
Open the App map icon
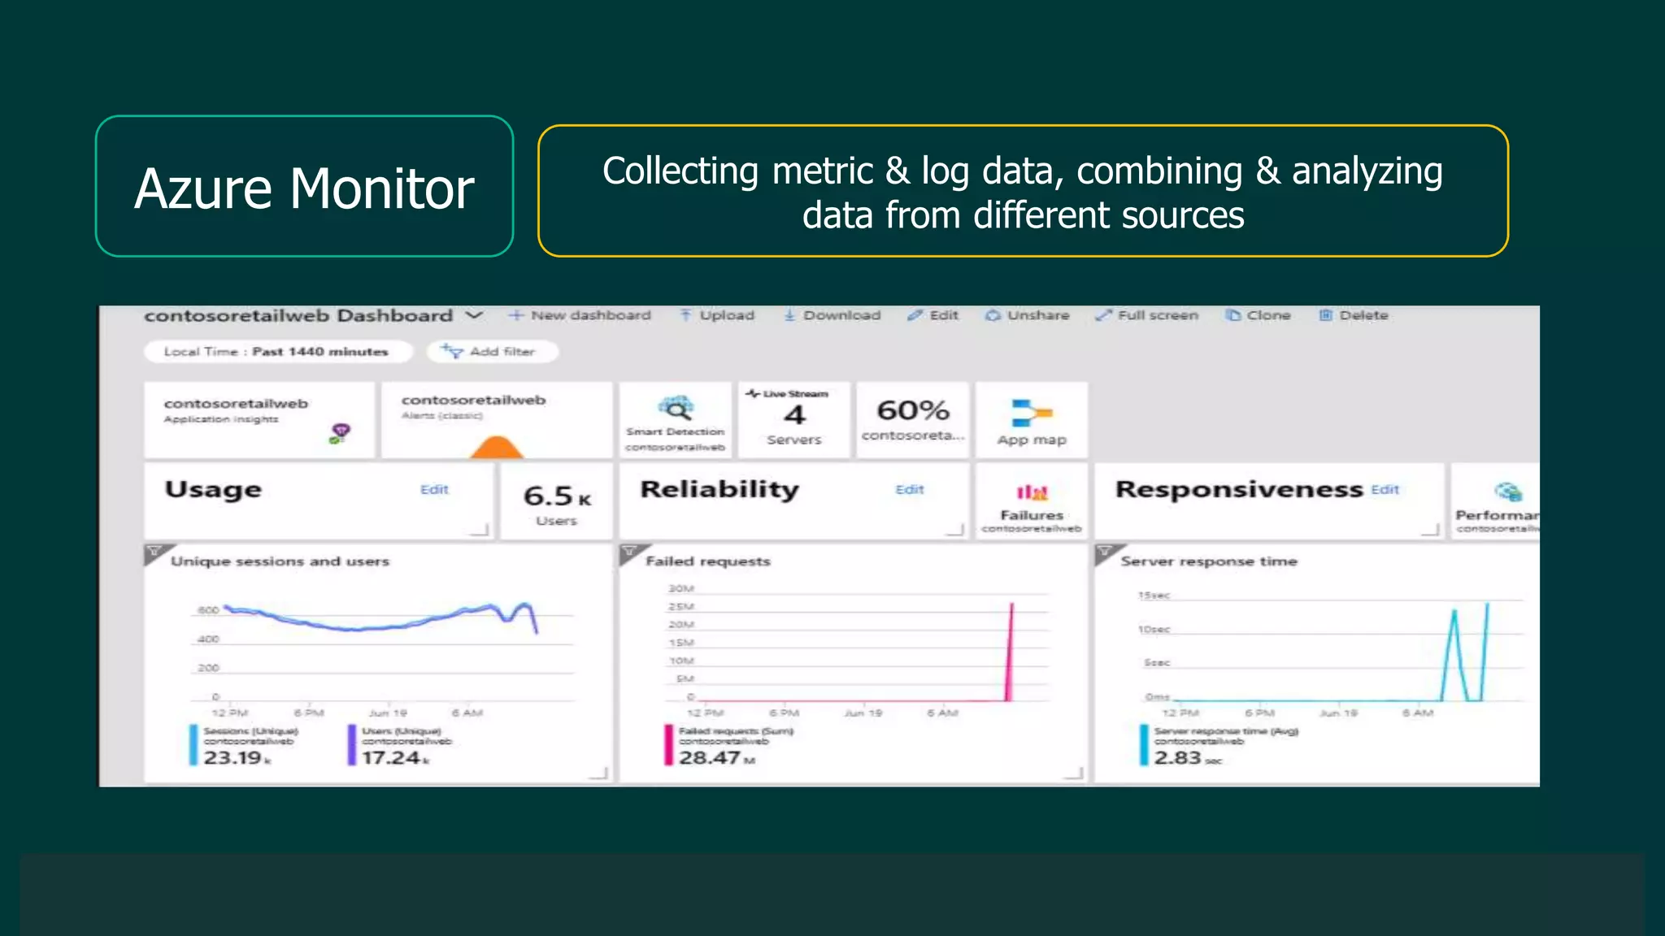1032,413
